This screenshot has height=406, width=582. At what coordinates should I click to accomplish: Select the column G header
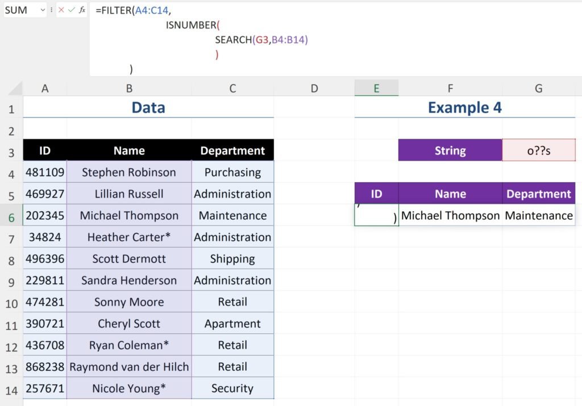[538, 88]
